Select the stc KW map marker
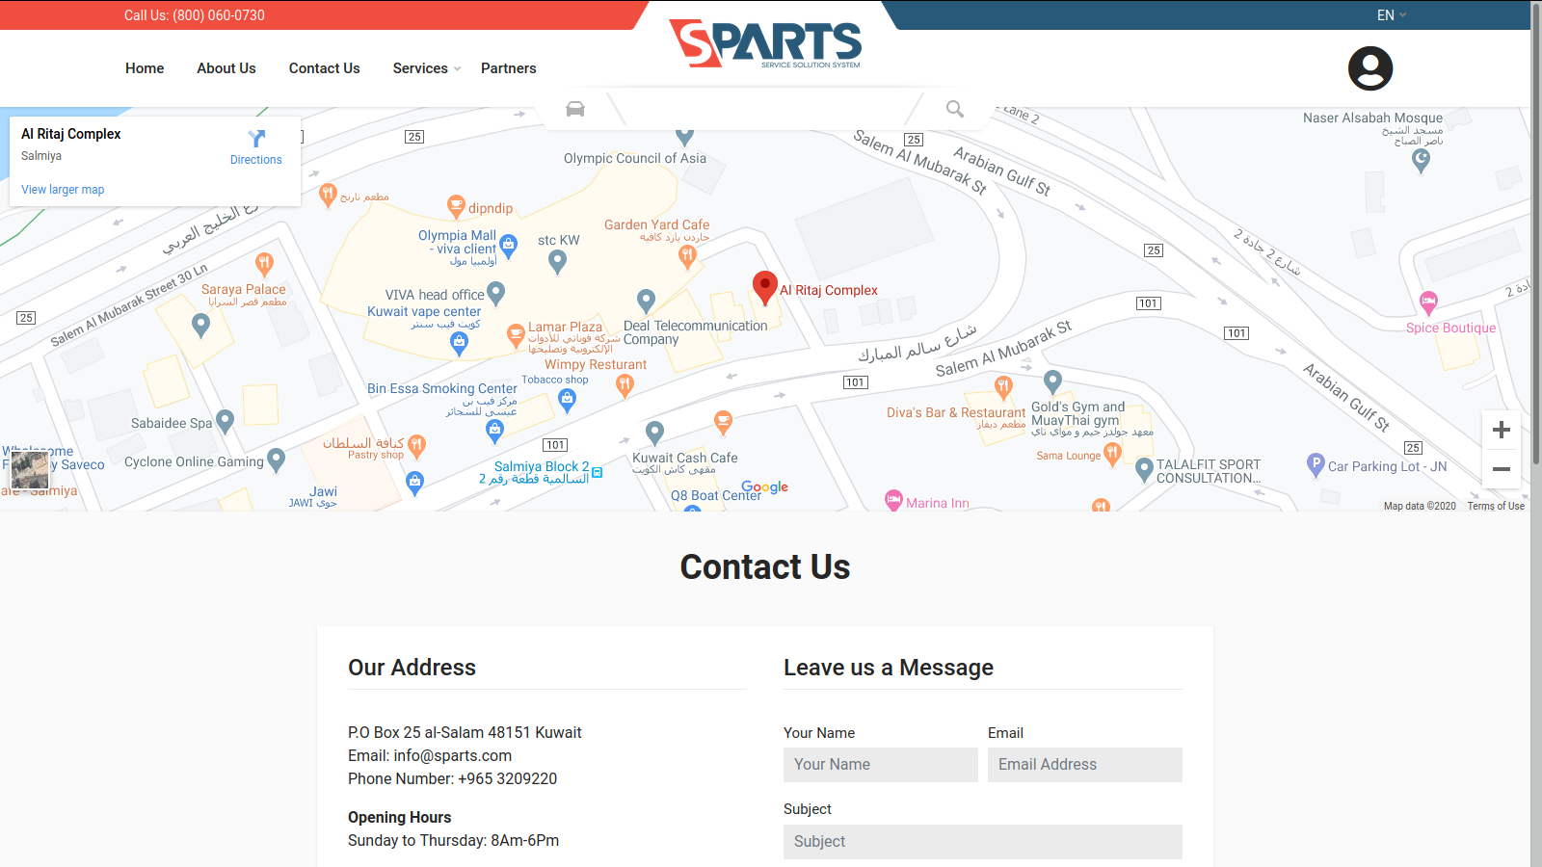This screenshot has width=1542, height=867. tap(557, 260)
